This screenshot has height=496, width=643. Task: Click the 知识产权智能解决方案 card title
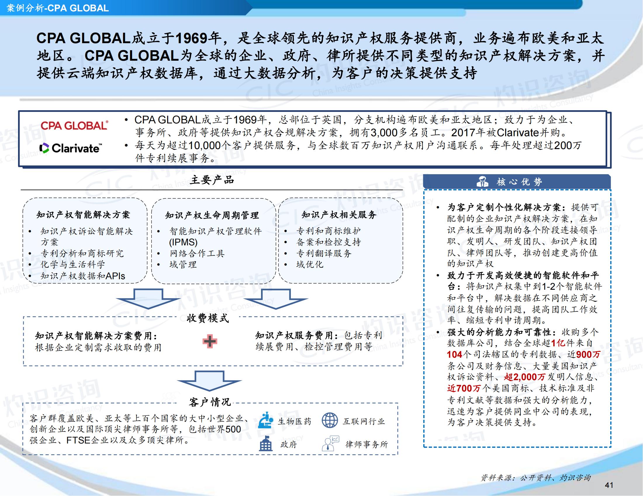(x=83, y=215)
